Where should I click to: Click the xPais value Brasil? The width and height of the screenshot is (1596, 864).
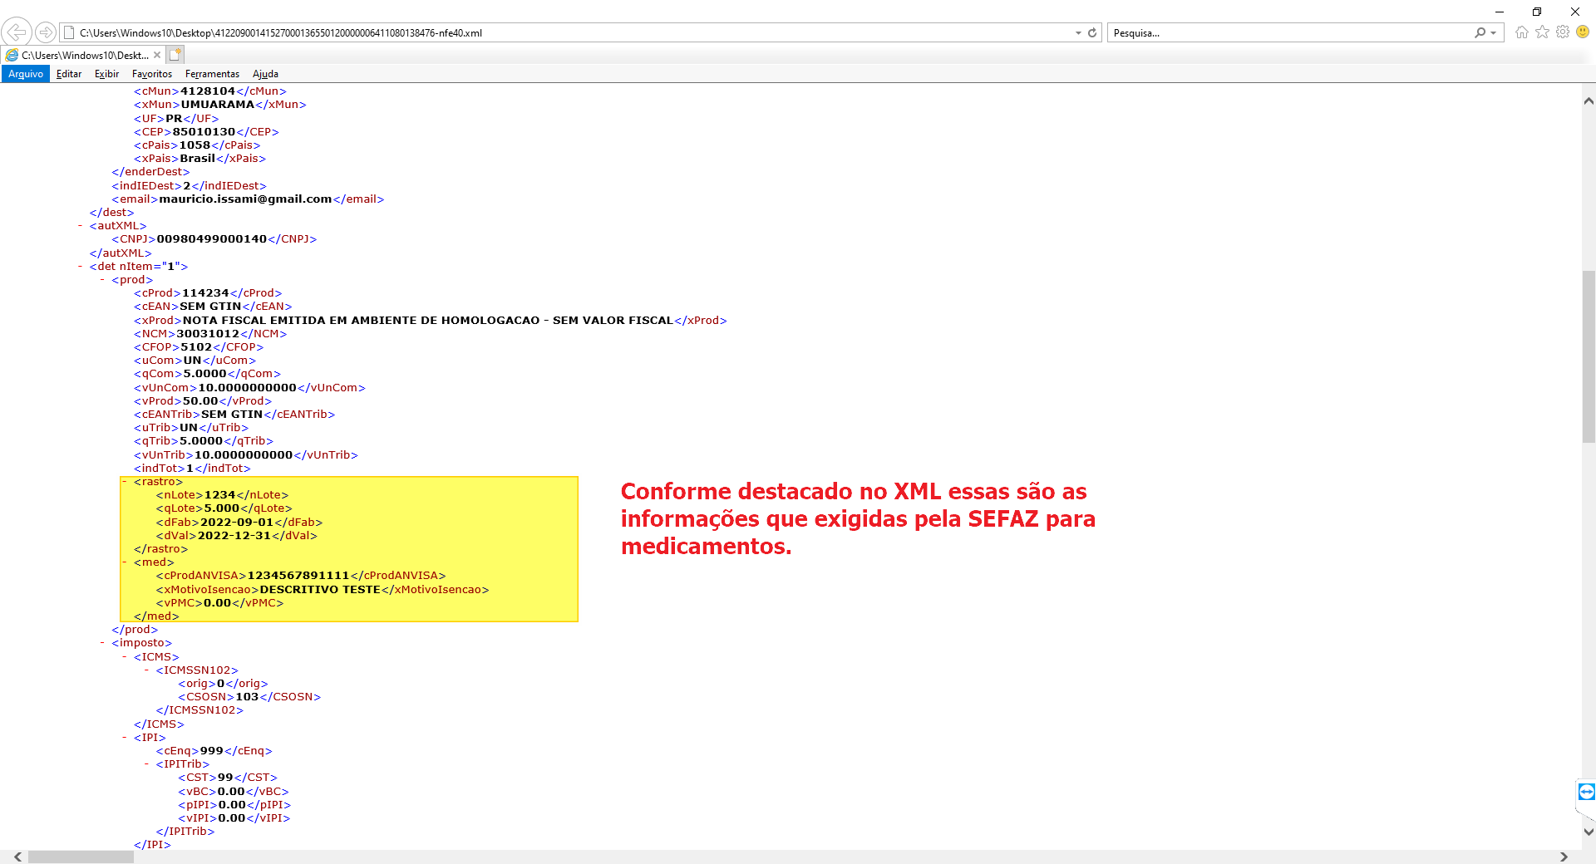tap(198, 159)
